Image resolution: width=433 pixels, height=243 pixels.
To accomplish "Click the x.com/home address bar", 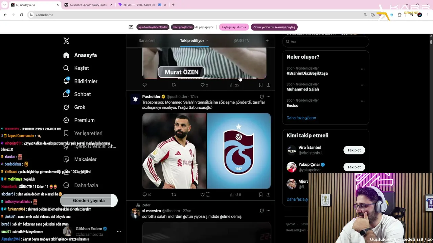I will [196, 15].
